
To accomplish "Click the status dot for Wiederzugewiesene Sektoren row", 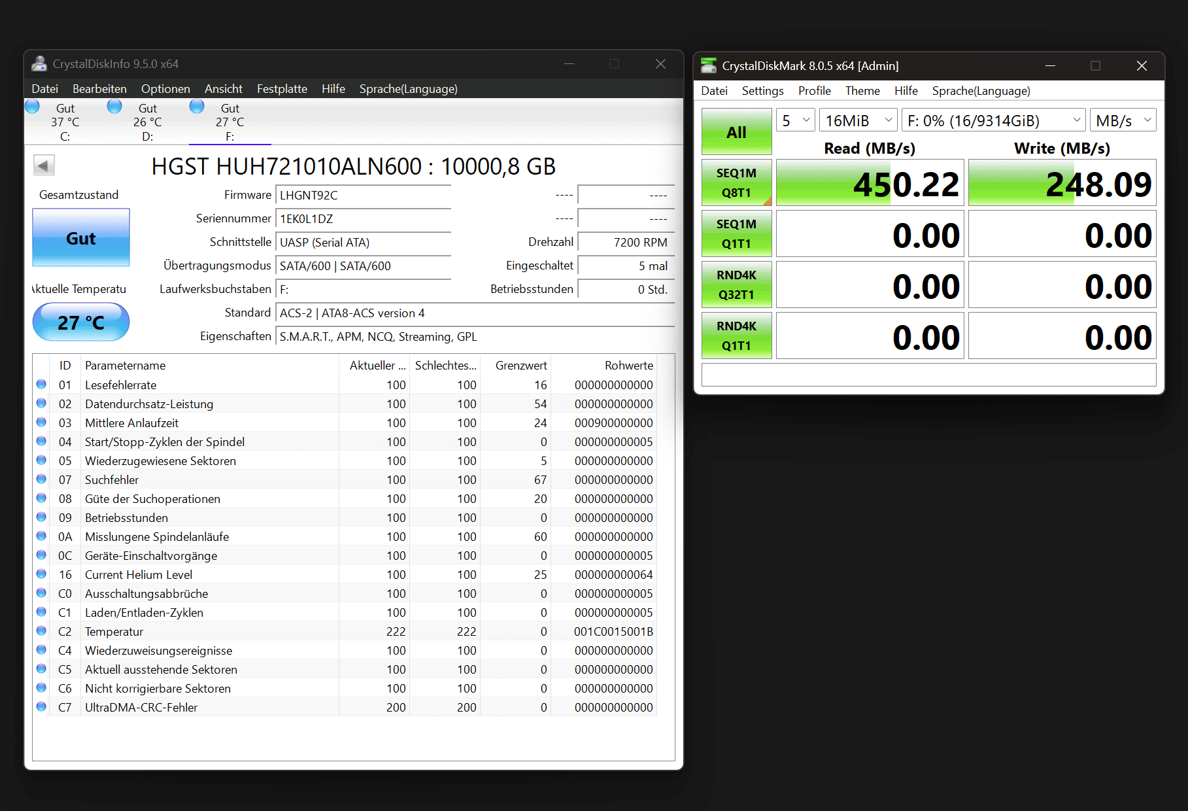I will [x=41, y=460].
